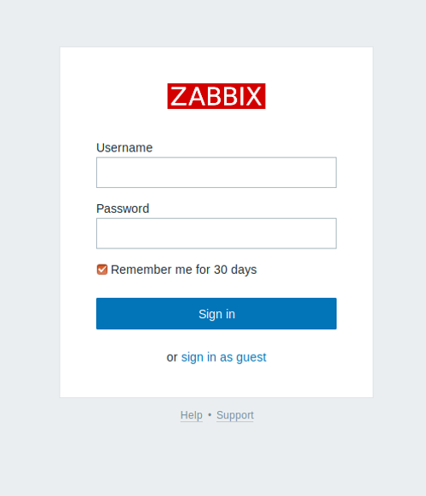Toggle the Remember me checkbox

(102, 270)
